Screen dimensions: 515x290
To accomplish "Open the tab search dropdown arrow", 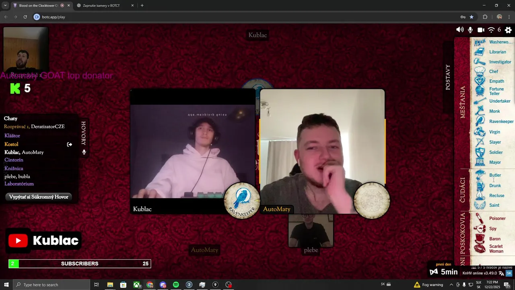I will coord(5,6).
